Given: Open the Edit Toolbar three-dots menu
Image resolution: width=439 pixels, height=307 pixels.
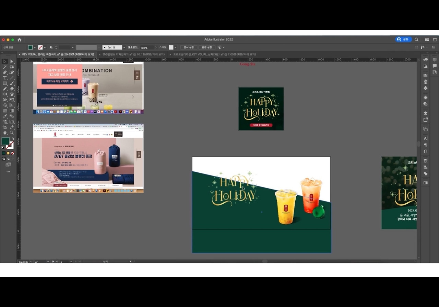Looking at the screenshot, I should (x=8, y=172).
